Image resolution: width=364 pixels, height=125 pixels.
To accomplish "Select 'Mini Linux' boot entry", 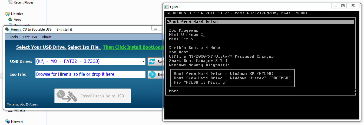I will pyautogui.click(x=181, y=39).
